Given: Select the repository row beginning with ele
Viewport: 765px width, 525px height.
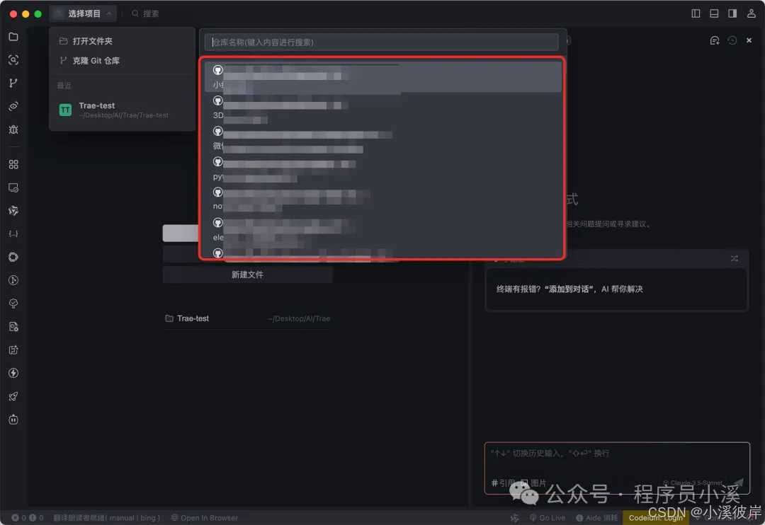Looking at the screenshot, I should pos(382,229).
